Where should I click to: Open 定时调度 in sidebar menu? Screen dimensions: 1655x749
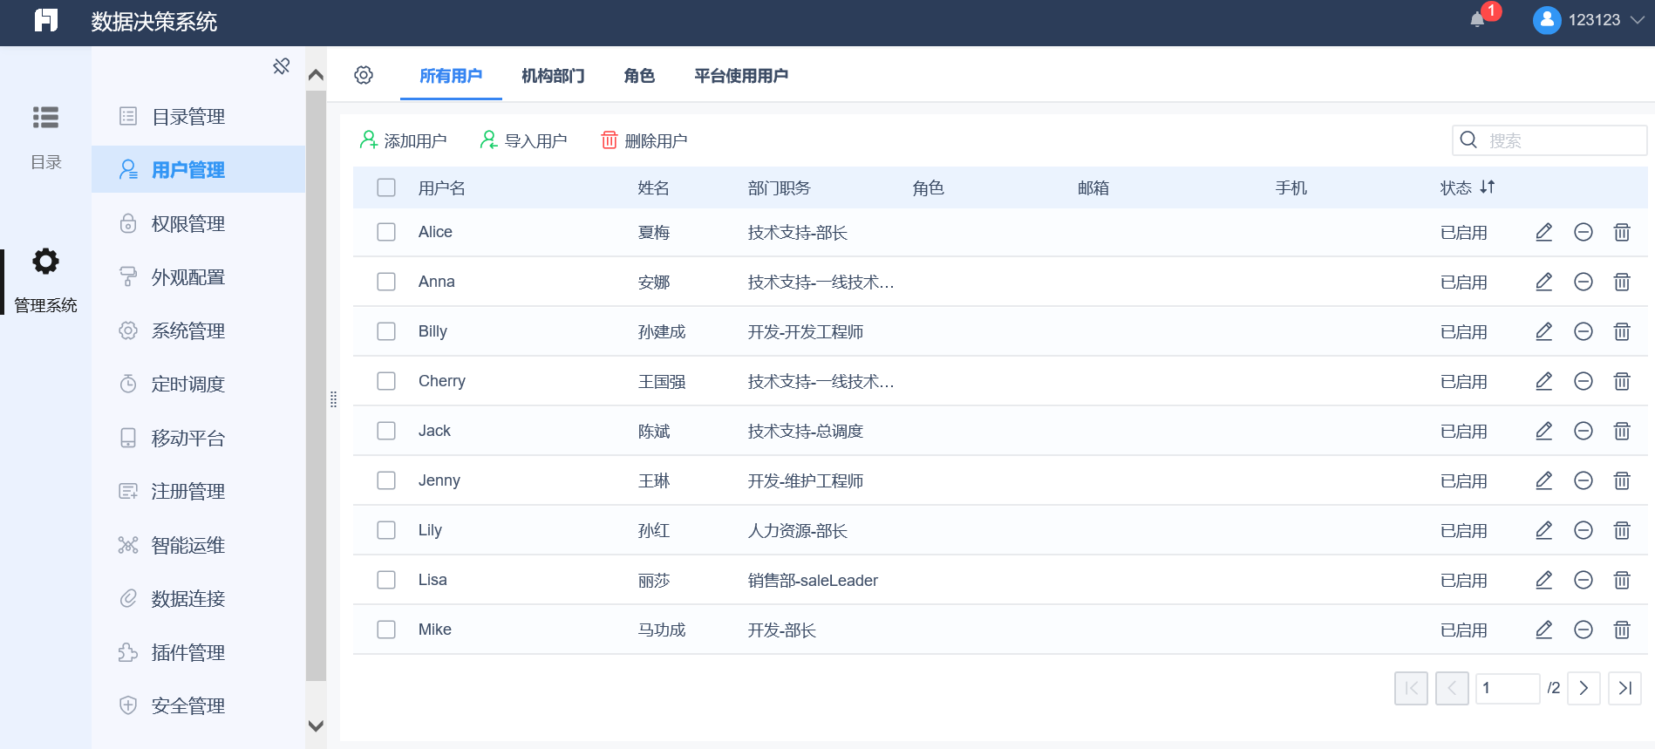(199, 384)
